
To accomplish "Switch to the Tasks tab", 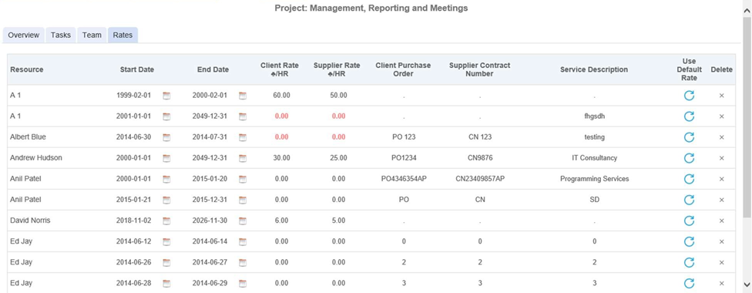I will pos(61,35).
